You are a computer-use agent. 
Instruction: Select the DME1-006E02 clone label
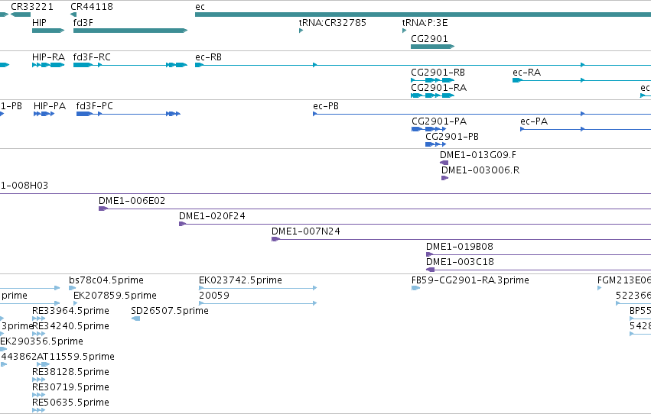click(132, 201)
